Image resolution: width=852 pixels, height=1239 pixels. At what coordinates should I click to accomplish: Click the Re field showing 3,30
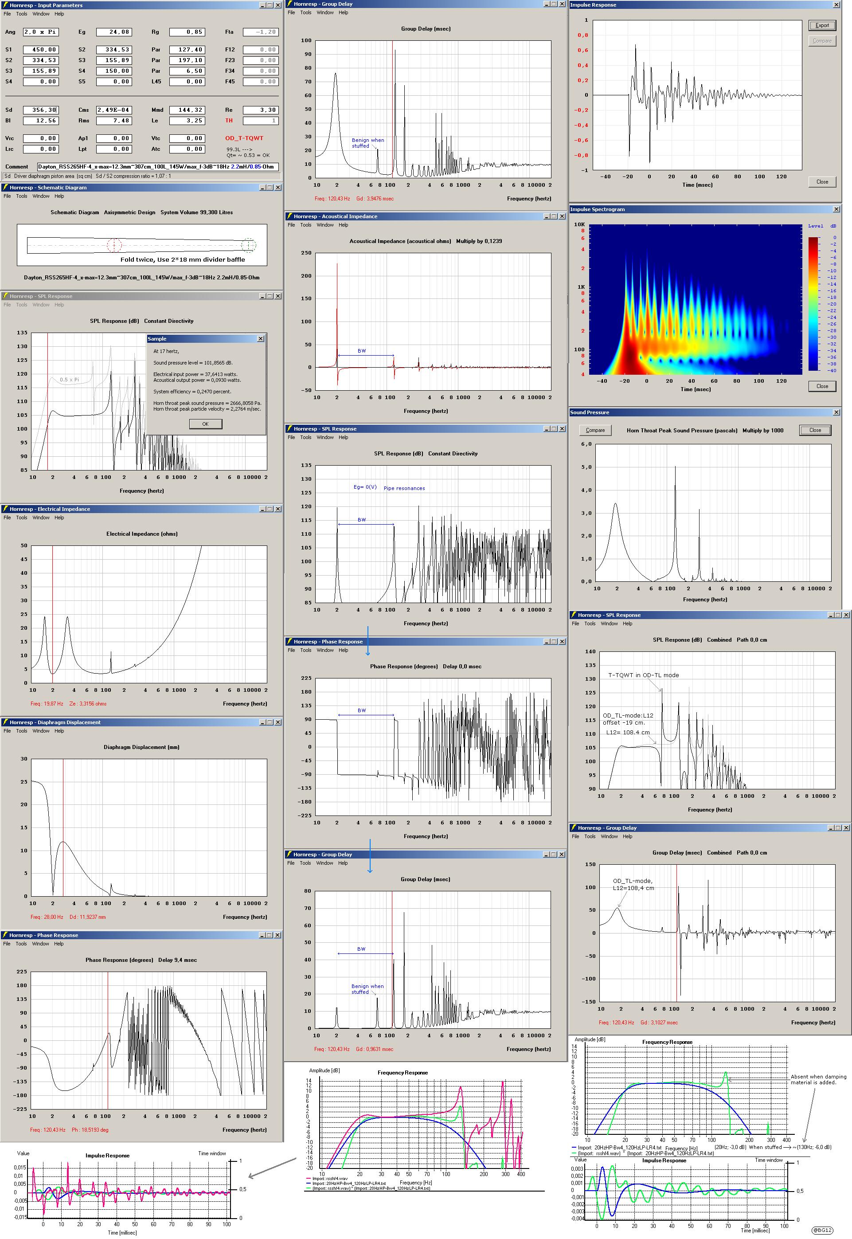click(x=261, y=110)
